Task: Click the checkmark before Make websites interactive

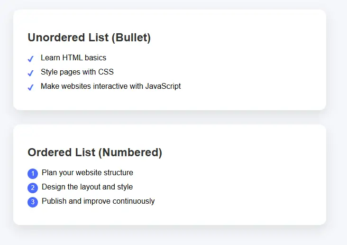Action: 30,87
